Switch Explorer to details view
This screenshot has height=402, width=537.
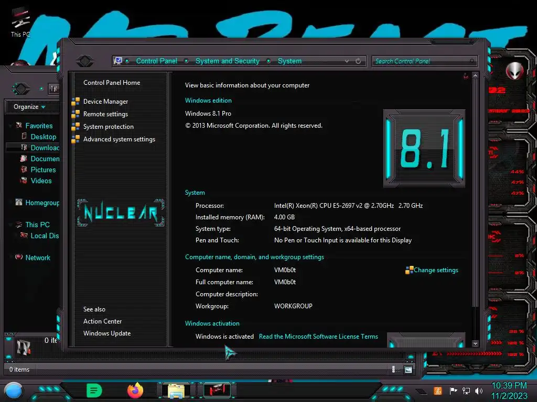(x=393, y=370)
